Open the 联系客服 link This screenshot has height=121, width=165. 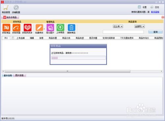click(155, 12)
